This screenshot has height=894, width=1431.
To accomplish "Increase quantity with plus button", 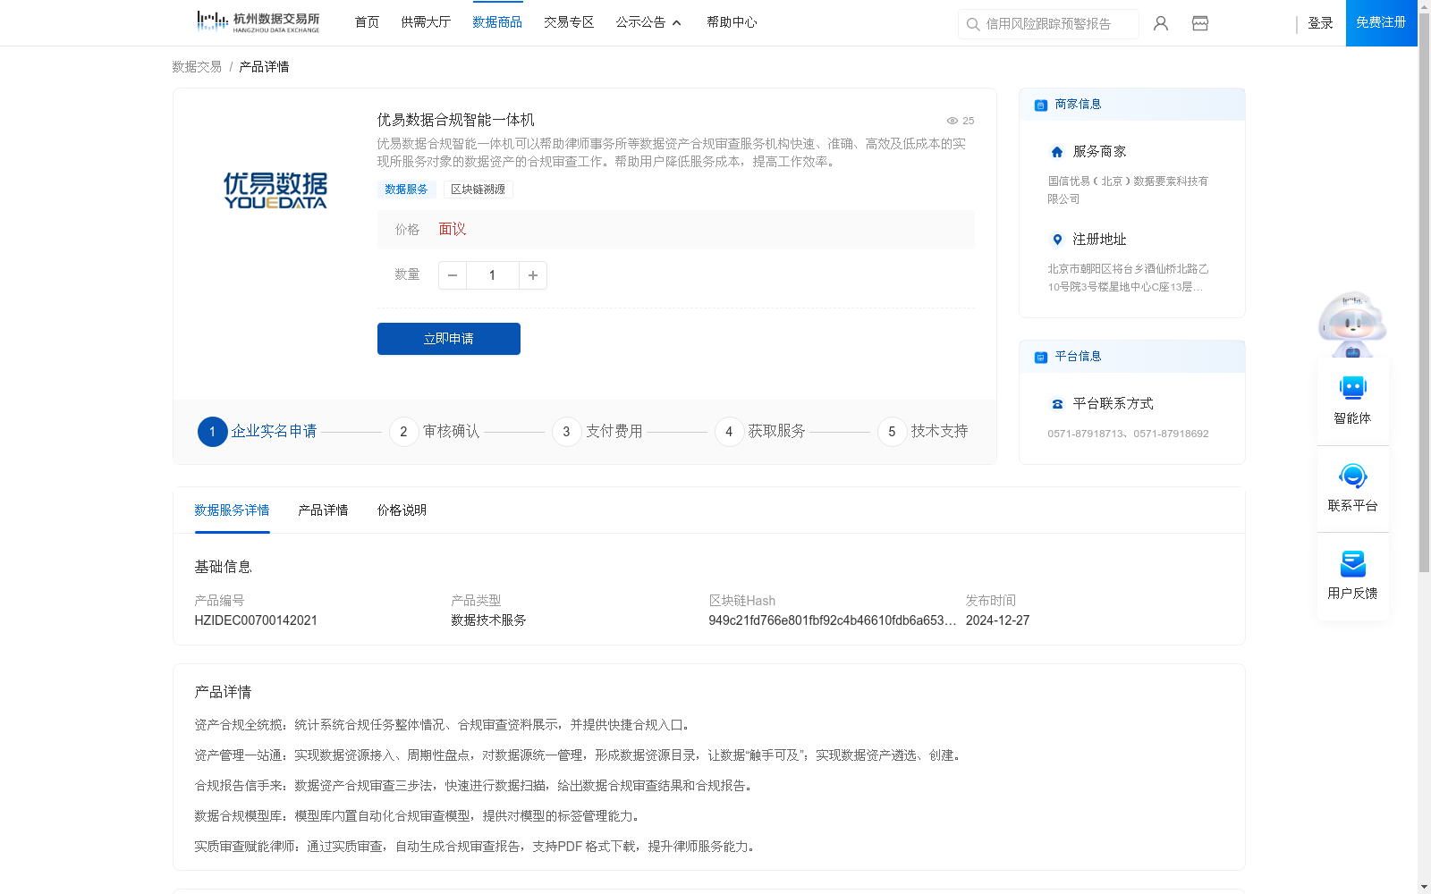I will [533, 275].
